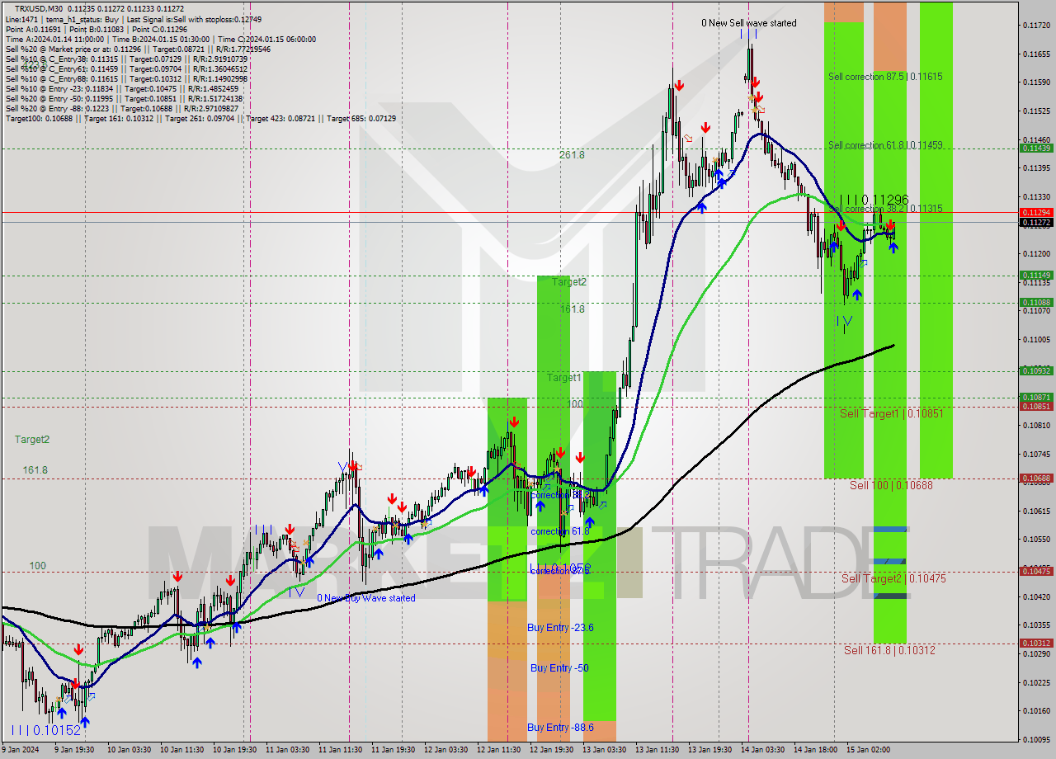This screenshot has height=759, width=1056.
Task: Click the red 0.10851 price tag
Action: (x=1036, y=407)
